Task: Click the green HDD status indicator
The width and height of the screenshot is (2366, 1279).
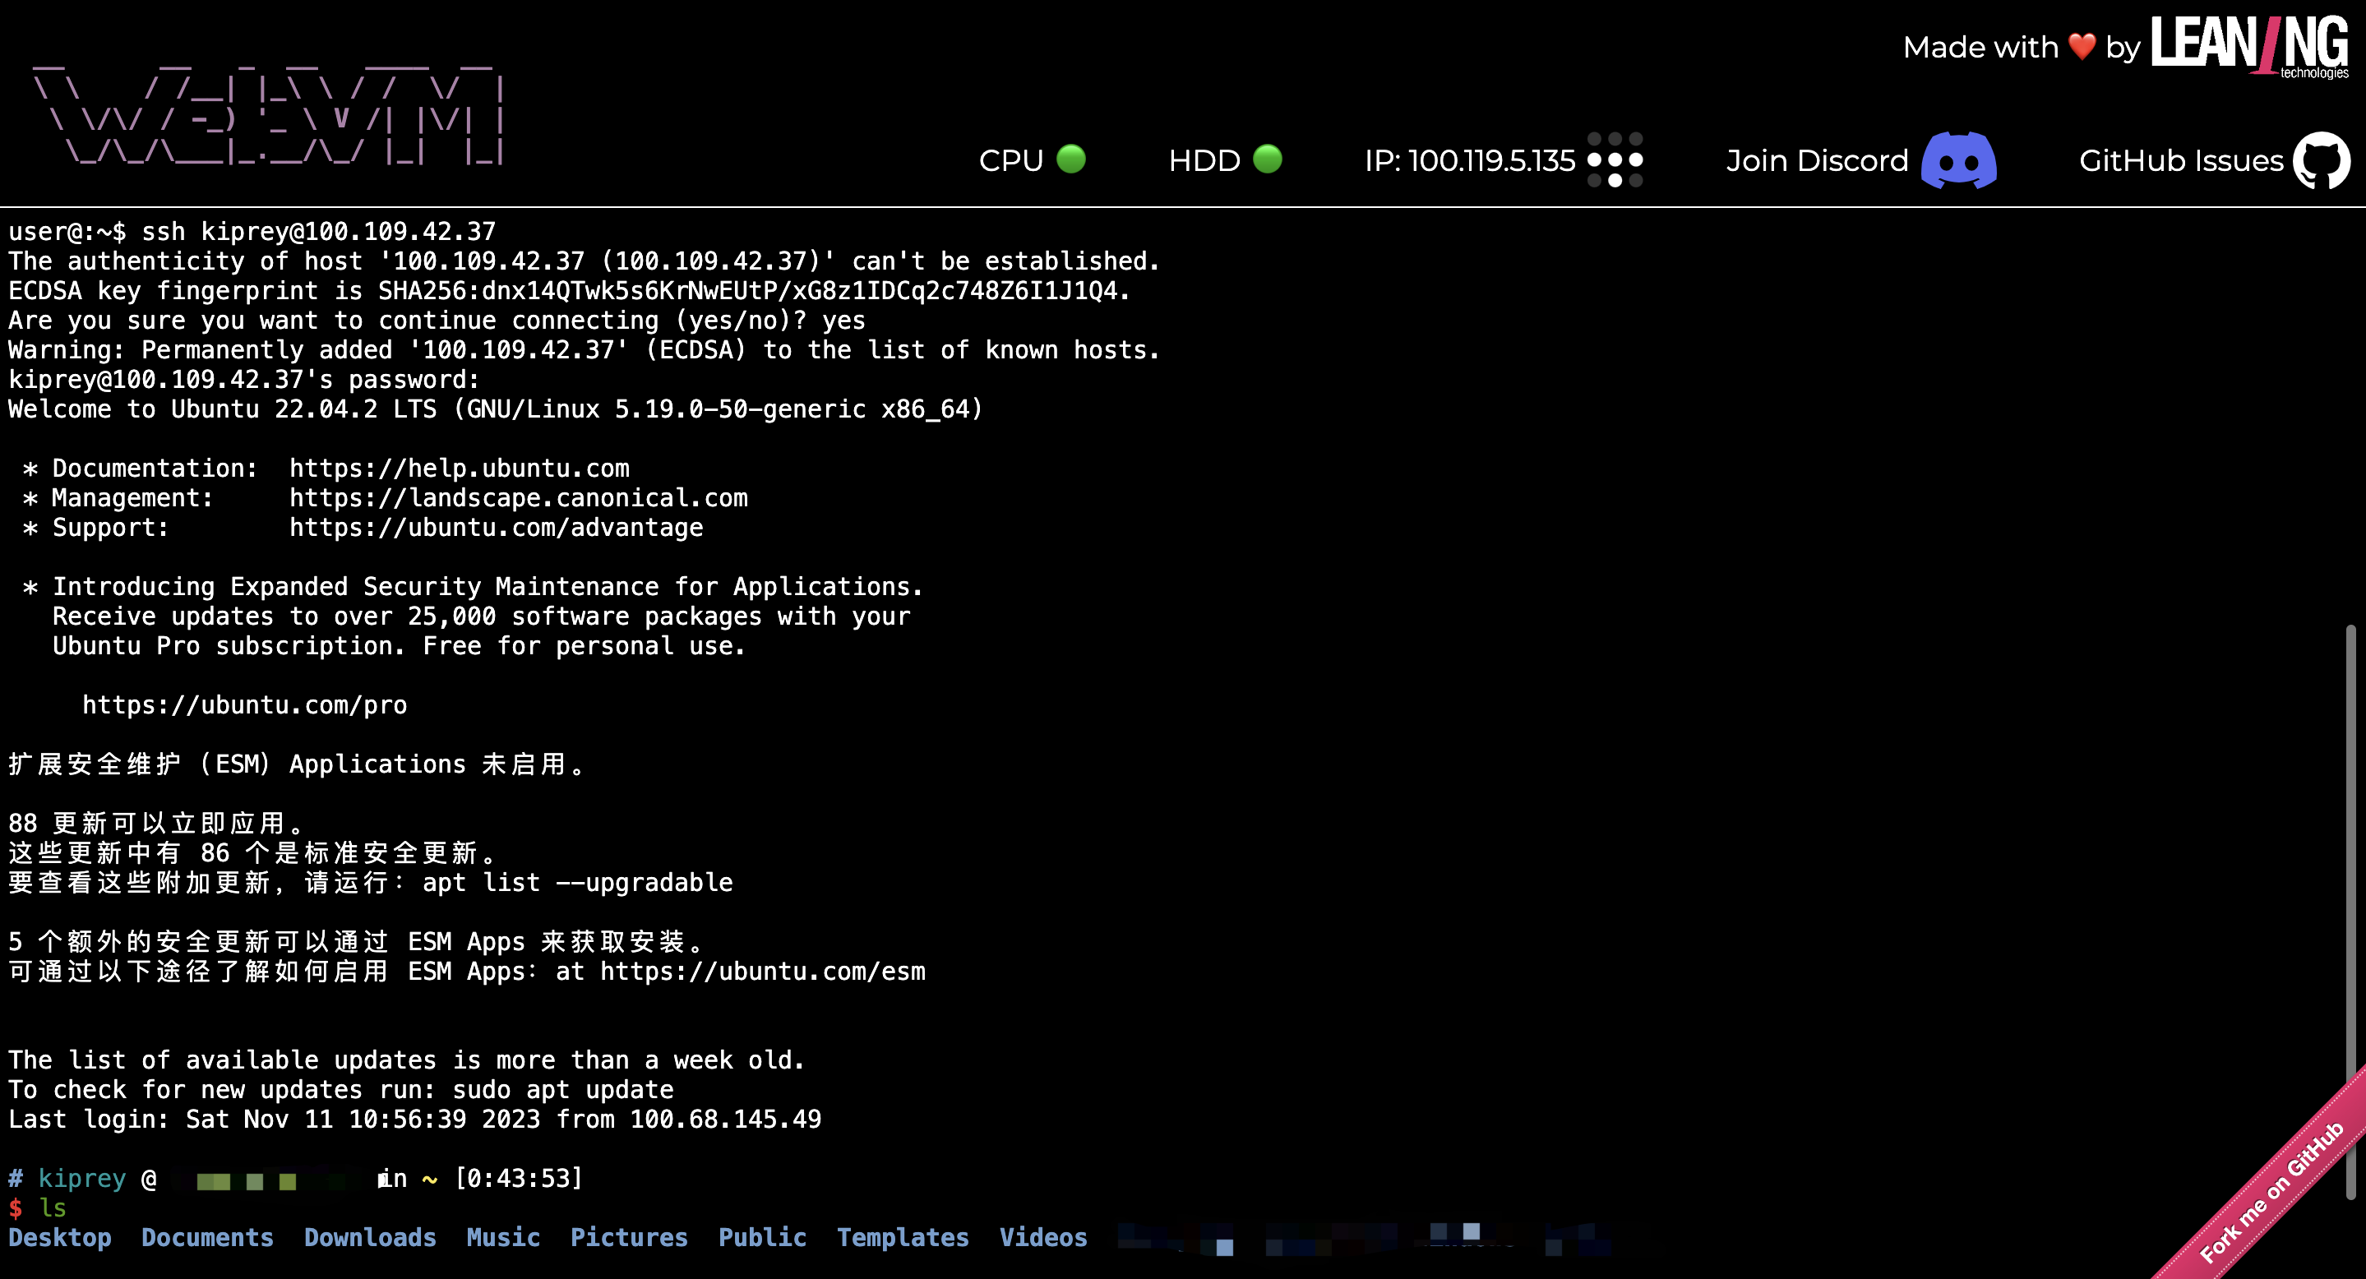Action: [x=1268, y=159]
